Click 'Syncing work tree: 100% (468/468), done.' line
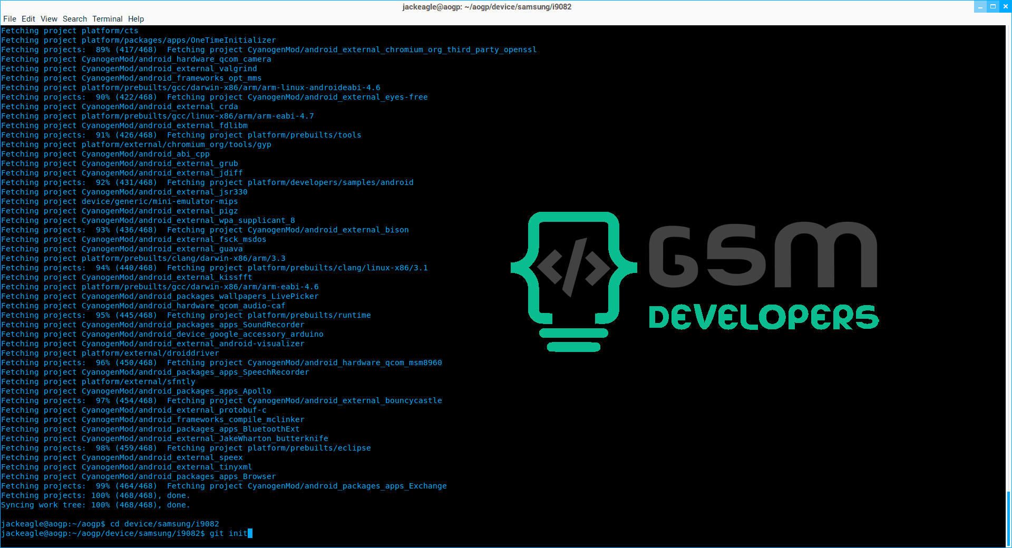 click(x=95, y=505)
